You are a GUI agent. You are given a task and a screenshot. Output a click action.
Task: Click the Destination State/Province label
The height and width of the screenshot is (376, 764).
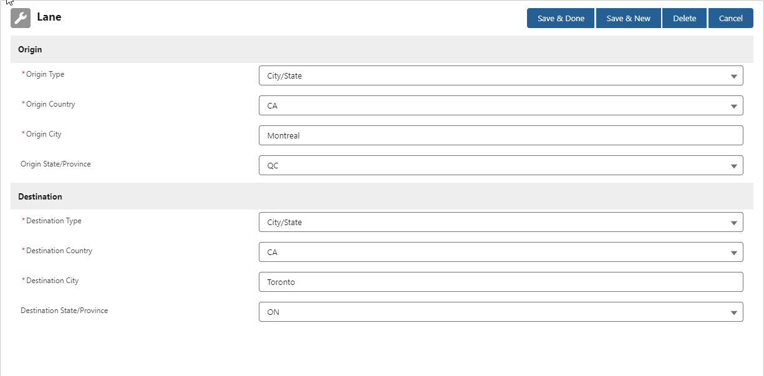[64, 311]
